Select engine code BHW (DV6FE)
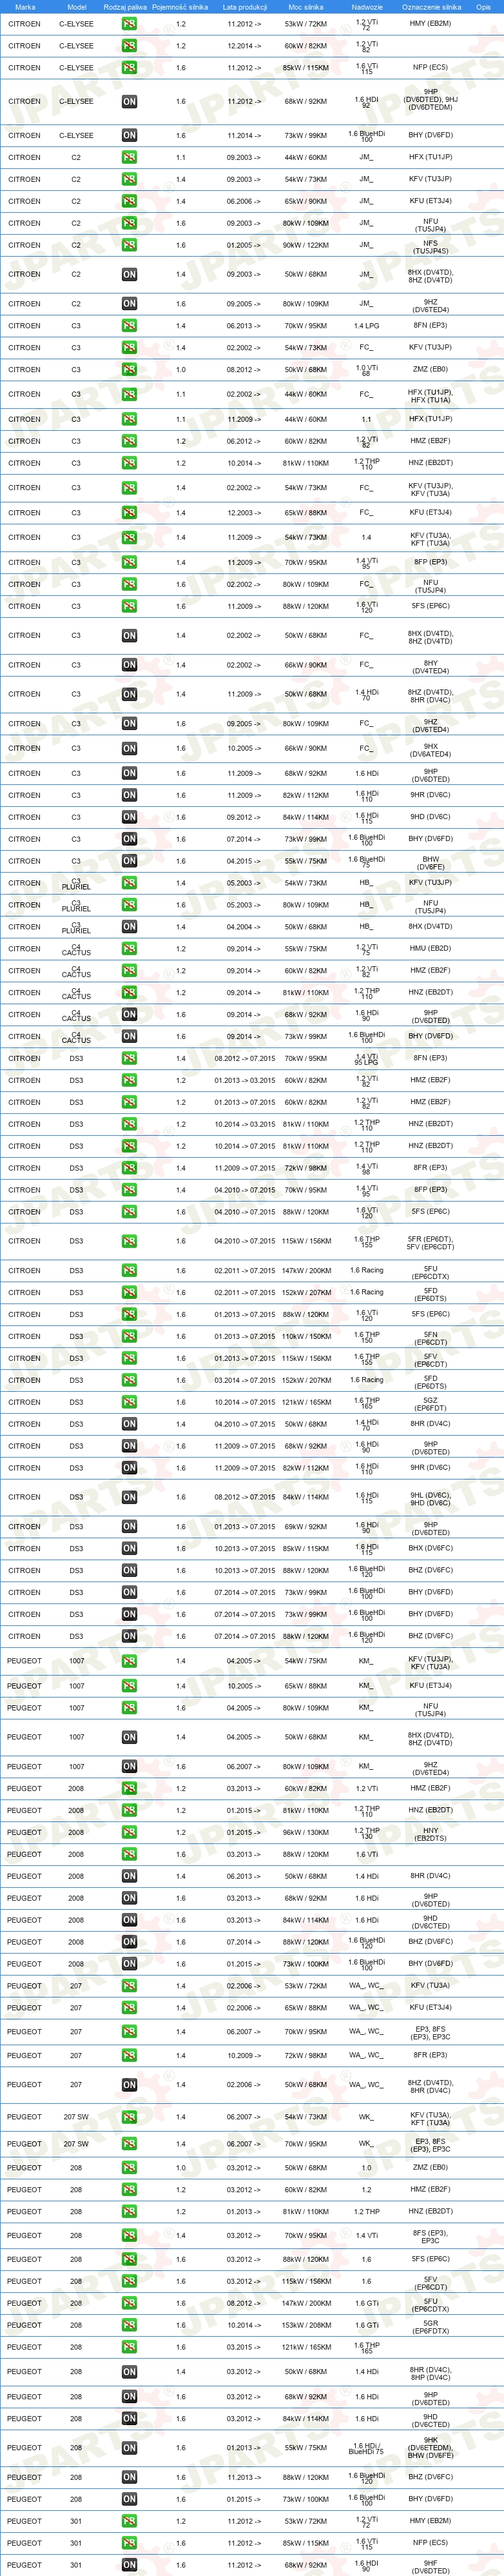 click(430, 863)
